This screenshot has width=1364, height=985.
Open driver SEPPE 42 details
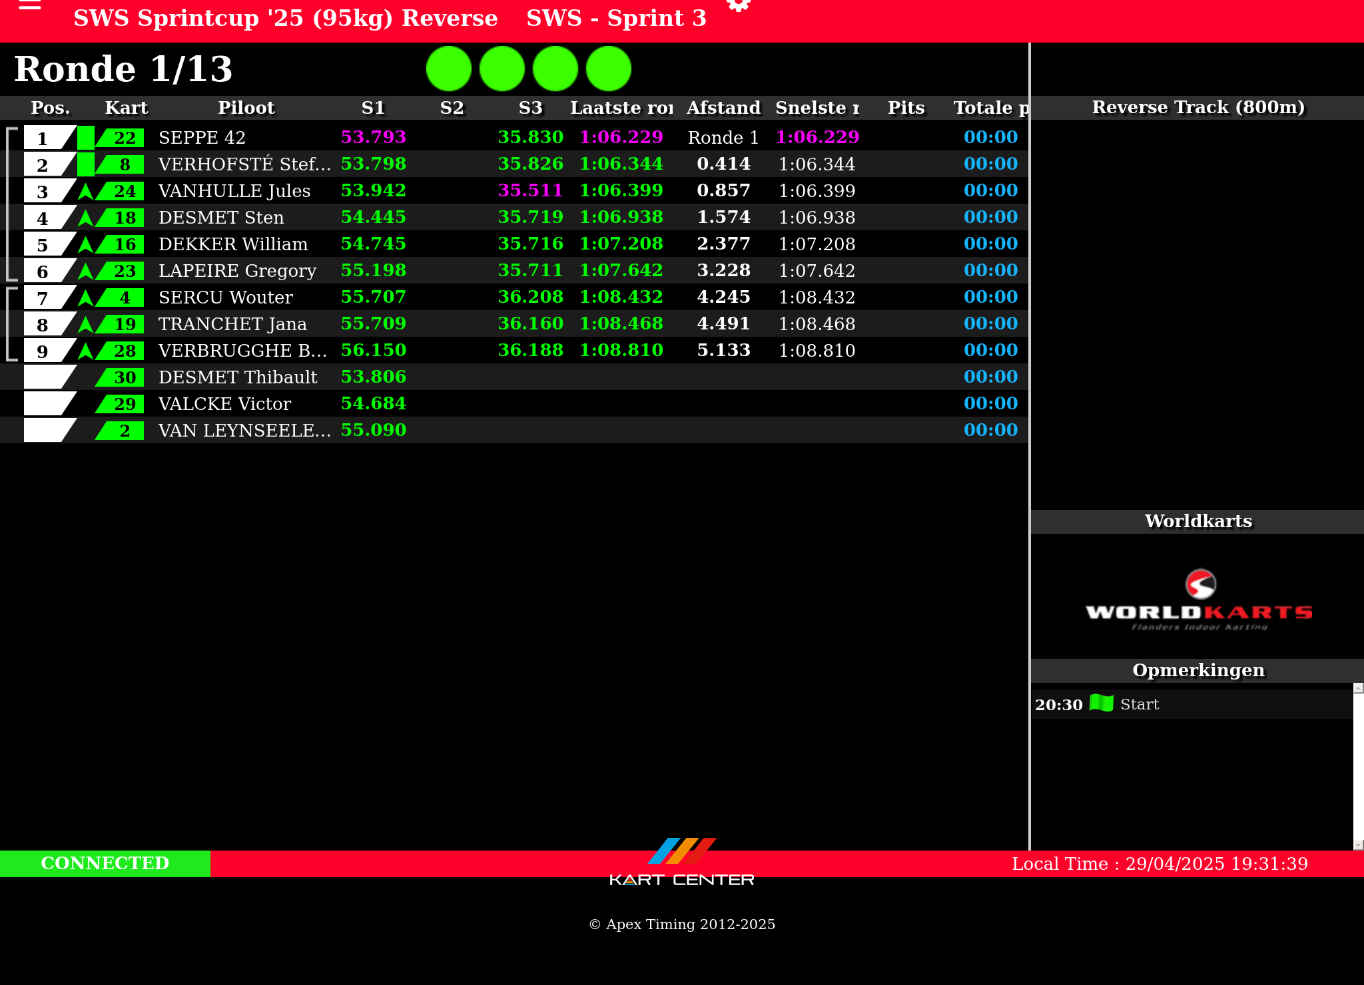(202, 138)
